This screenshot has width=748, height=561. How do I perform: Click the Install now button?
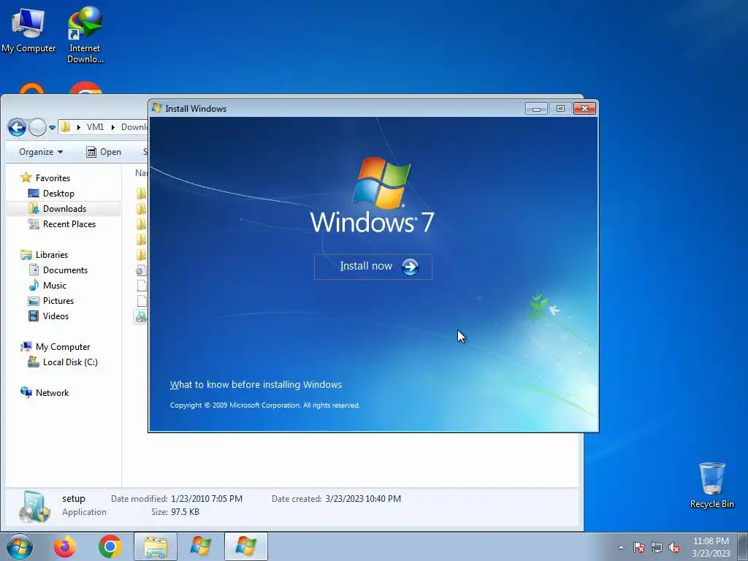point(373,267)
